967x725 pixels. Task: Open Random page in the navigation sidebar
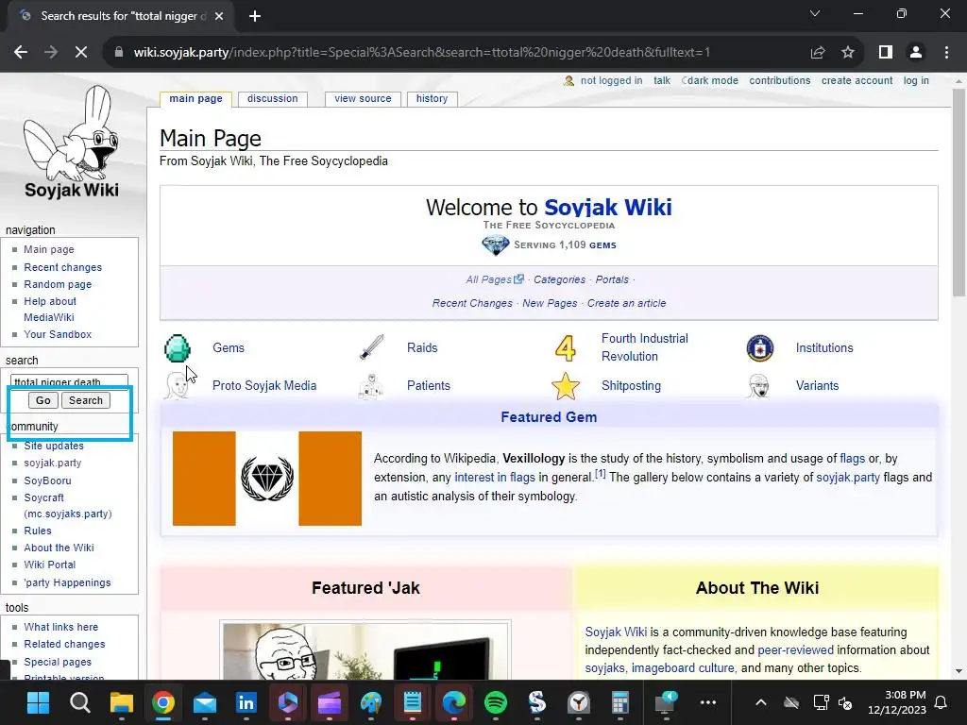coord(58,284)
